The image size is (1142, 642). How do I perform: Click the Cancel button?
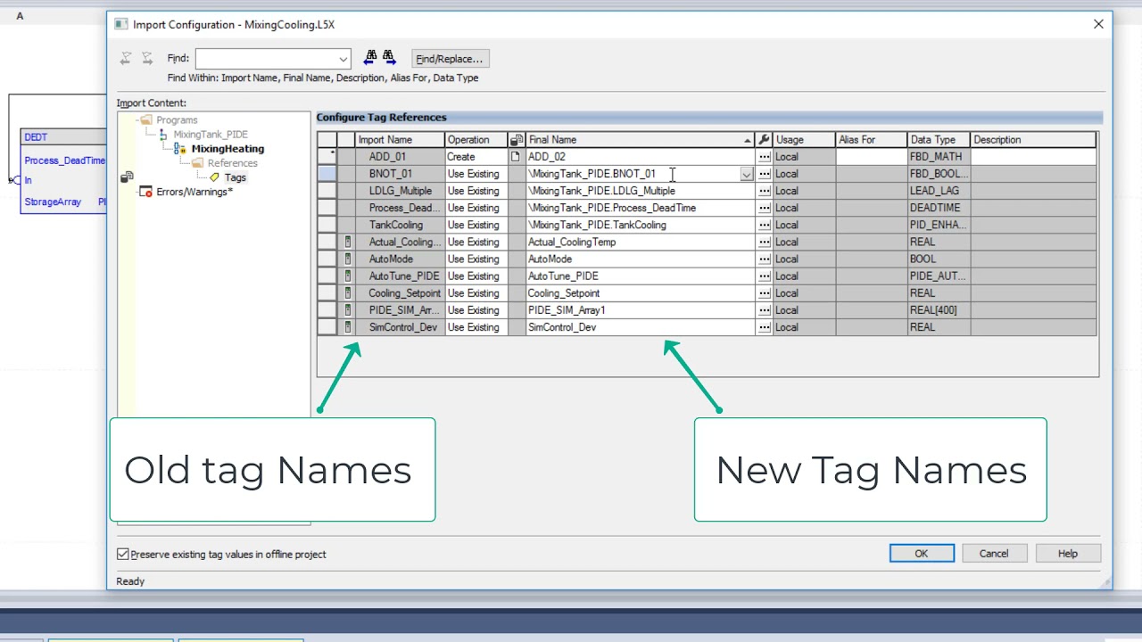pyautogui.click(x=994, y=554)
